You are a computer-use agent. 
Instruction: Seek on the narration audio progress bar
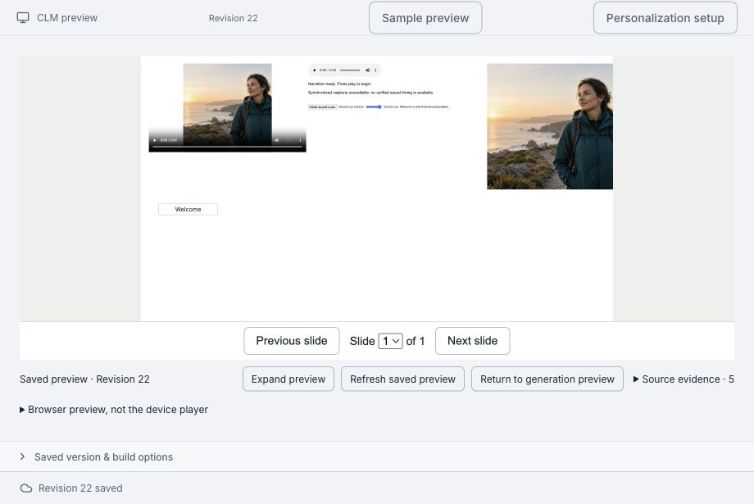click(x=350, y=70)
